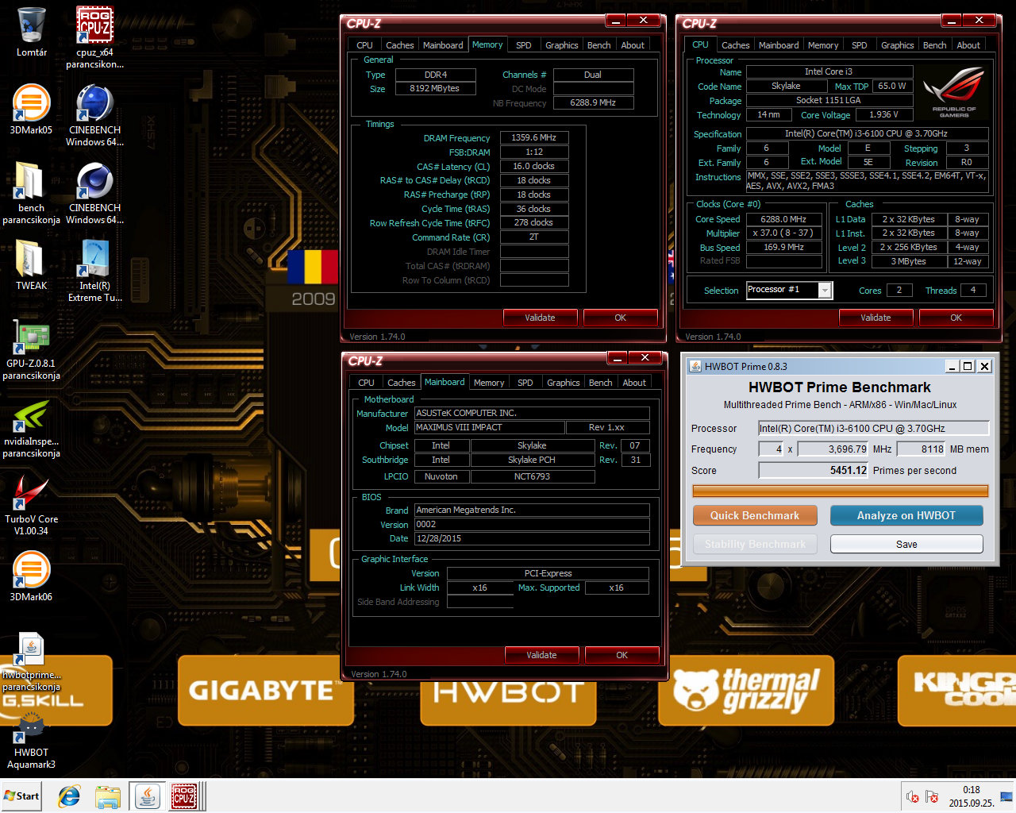Switch to Memory tab in Mainboard CPU-Z window
The height and width of the screenshot is (813, 1016).
click(x=489, y=383)
